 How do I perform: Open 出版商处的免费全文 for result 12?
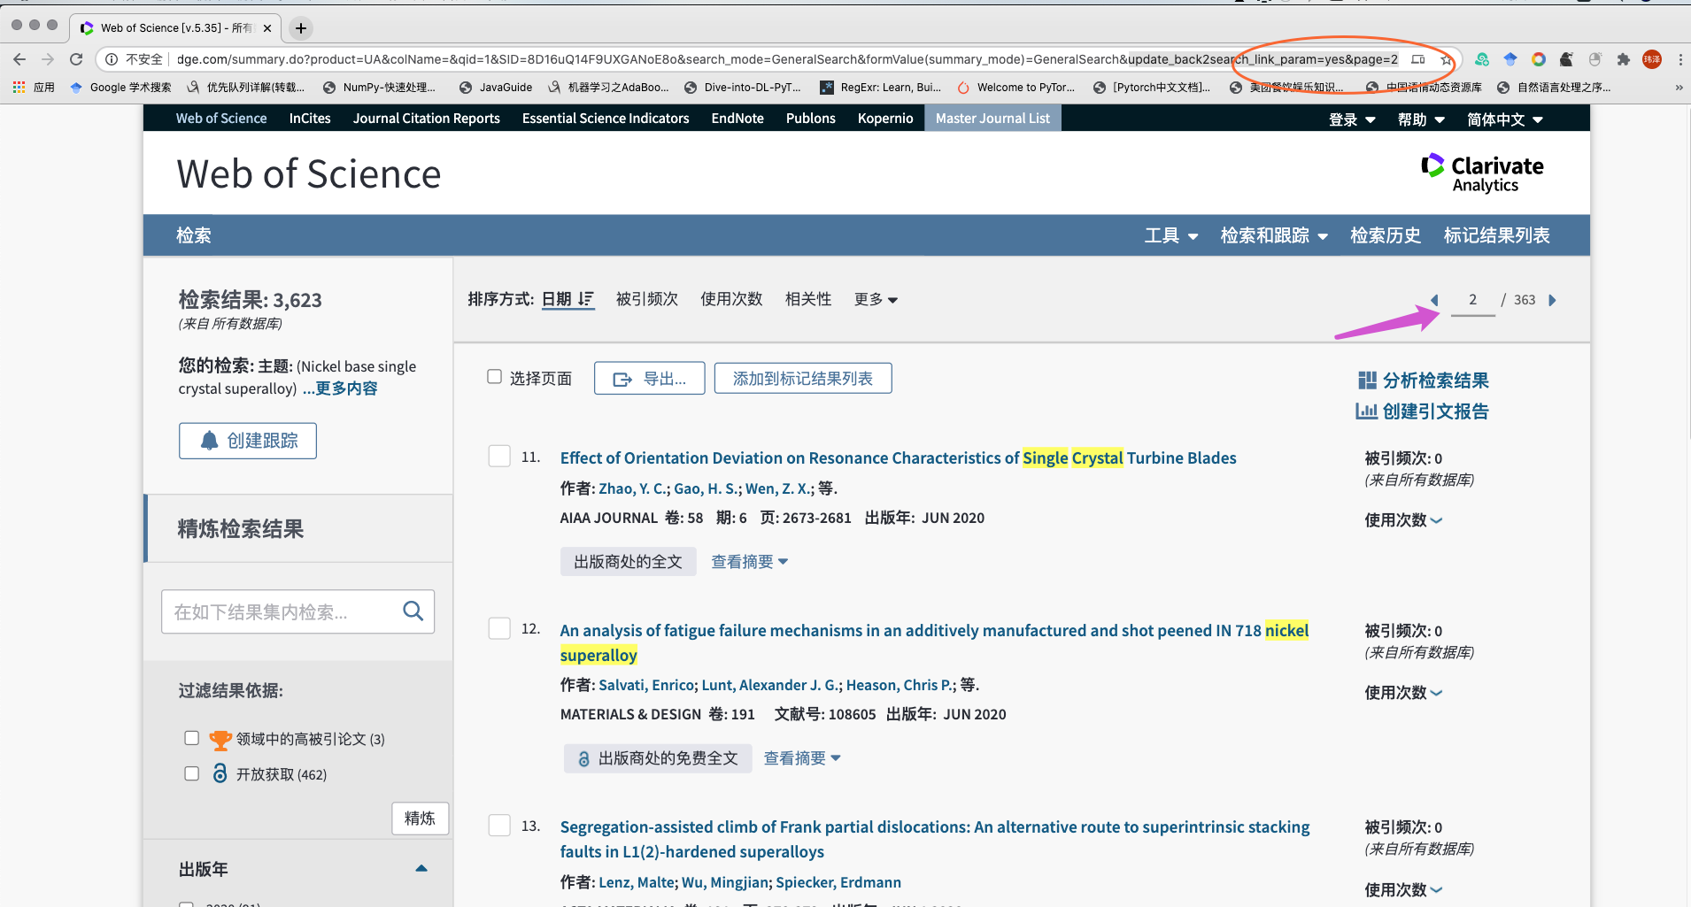[x=658, y=758]
